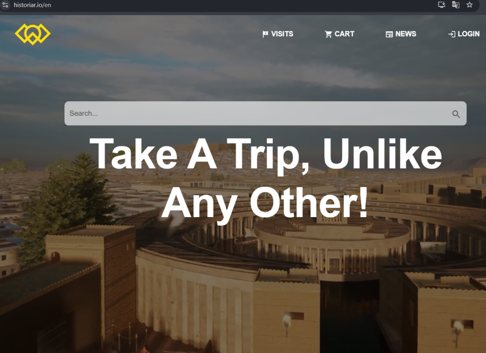This screenshot has width=486, height=353.
Task: Go to the CART page
Action: (x=339, y=34)
